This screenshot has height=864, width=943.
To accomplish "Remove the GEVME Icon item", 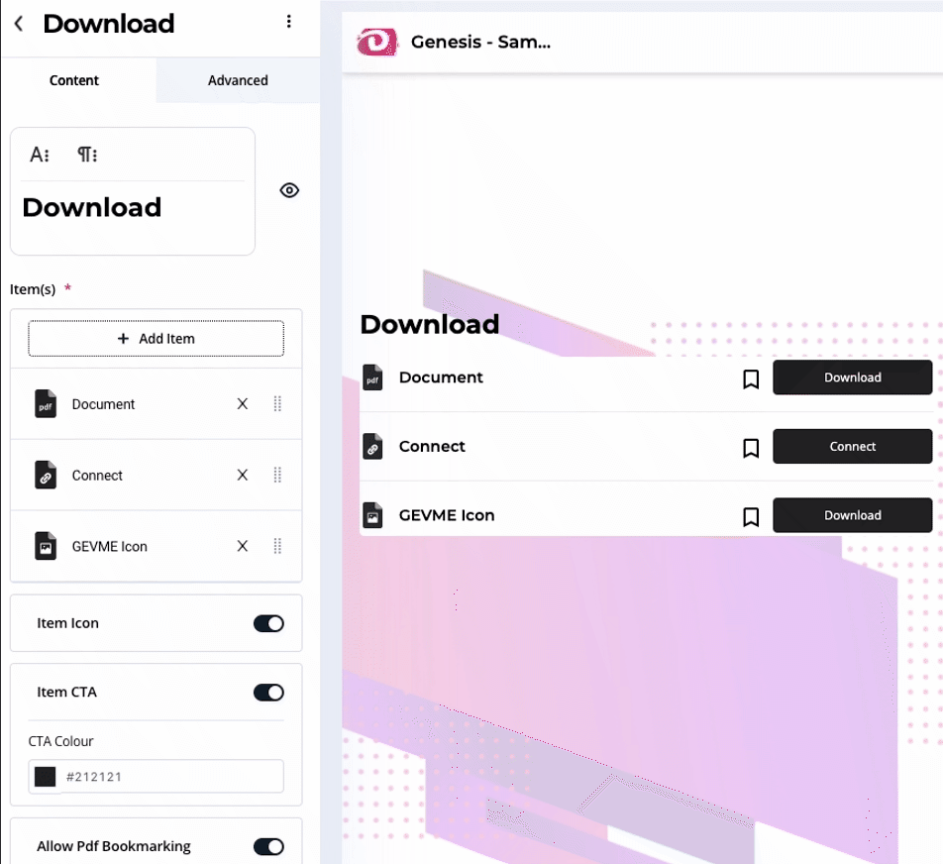I will [x=243, y=546].
